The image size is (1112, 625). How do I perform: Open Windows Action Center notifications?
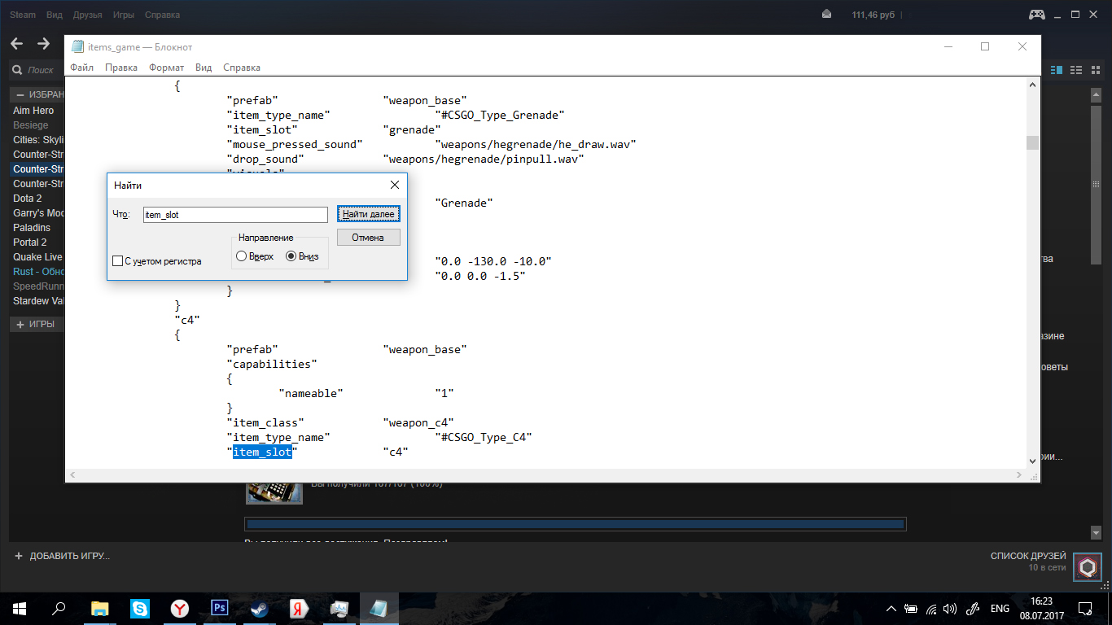point(1085,609)
